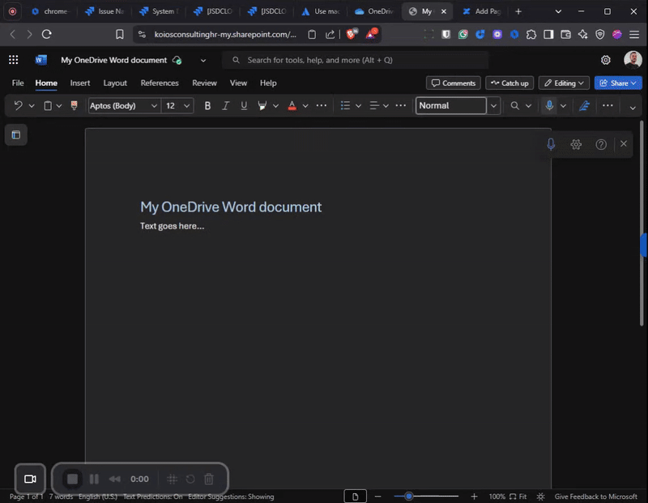Open the font color picker
Screen dimensions: 648x503
tap(291, 105)
